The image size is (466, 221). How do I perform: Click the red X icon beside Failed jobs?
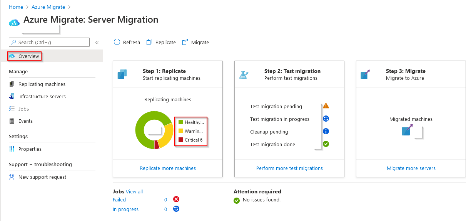pyautogui.click(x=176, y=199)
